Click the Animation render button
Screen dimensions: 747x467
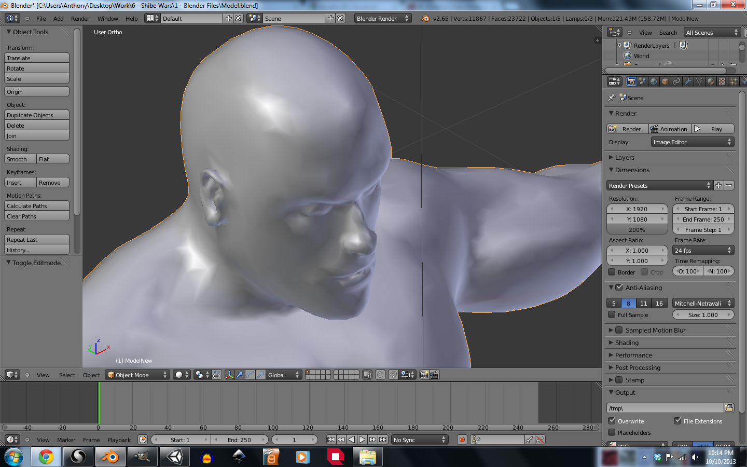pos(670,129)
